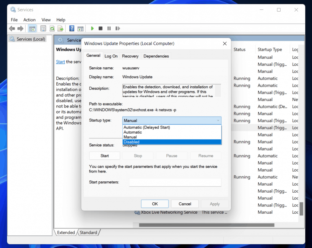Toggle Show/Hide Console Tree icon
Viewport: 312px width, 248px height.
[x=32, y=28]
